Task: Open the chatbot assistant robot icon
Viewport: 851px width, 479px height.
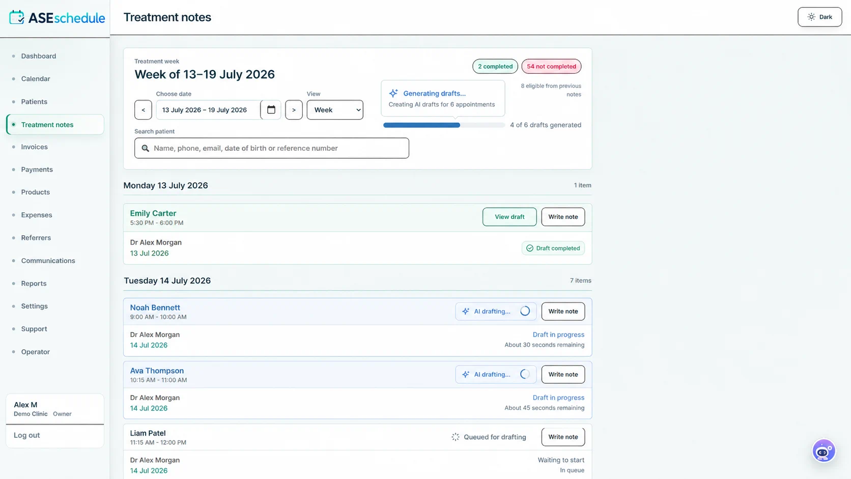Action: tap(824, 451)
